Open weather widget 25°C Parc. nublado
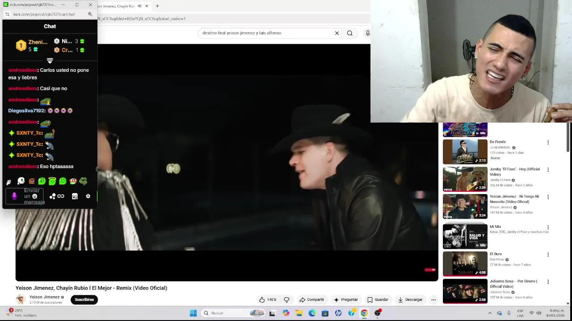572x321 pixels. coord(21,313)
